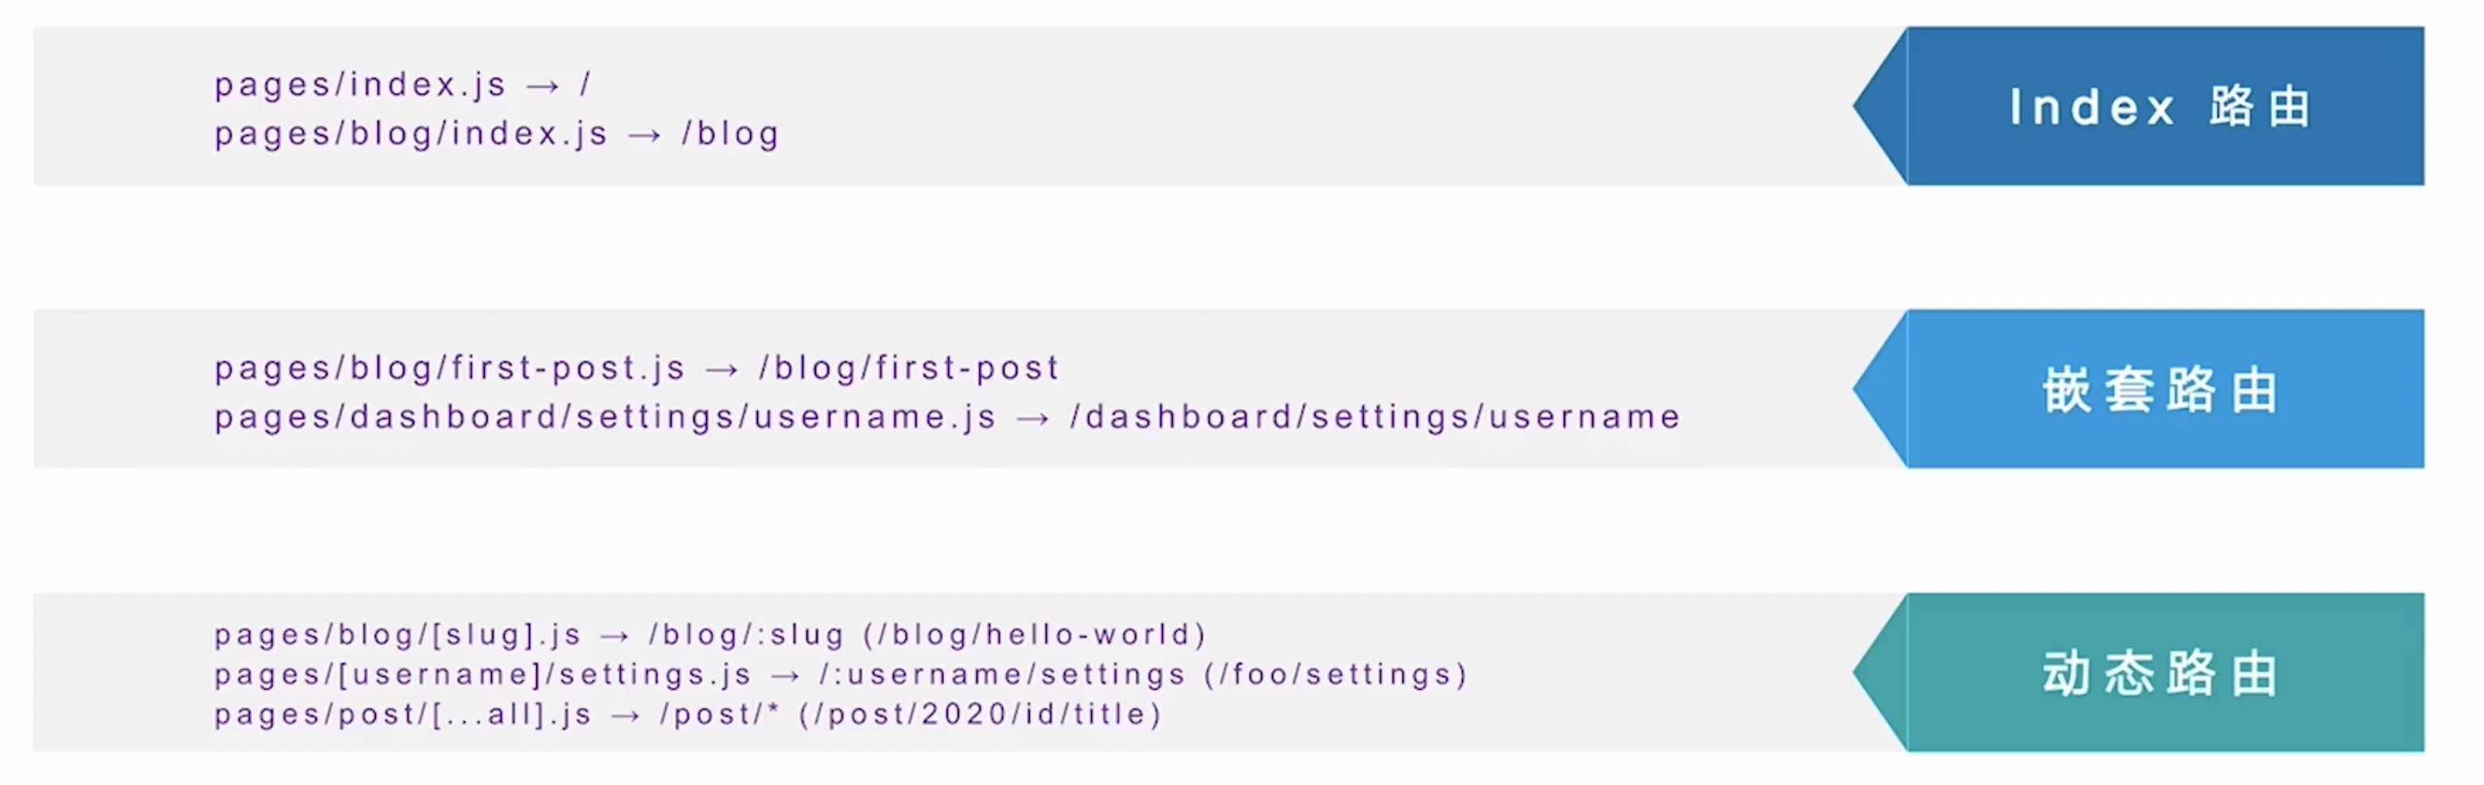Click the pages/blog/[slug].js dynamic route line
The height and width of the screenshot is (785, 2484).
pyautogui.click(x=710, y=635)
